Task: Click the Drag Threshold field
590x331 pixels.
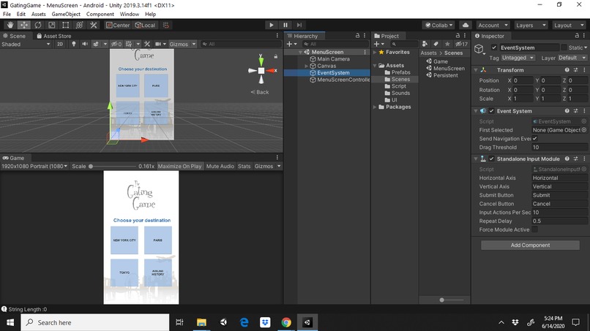Action: [559, 148]
